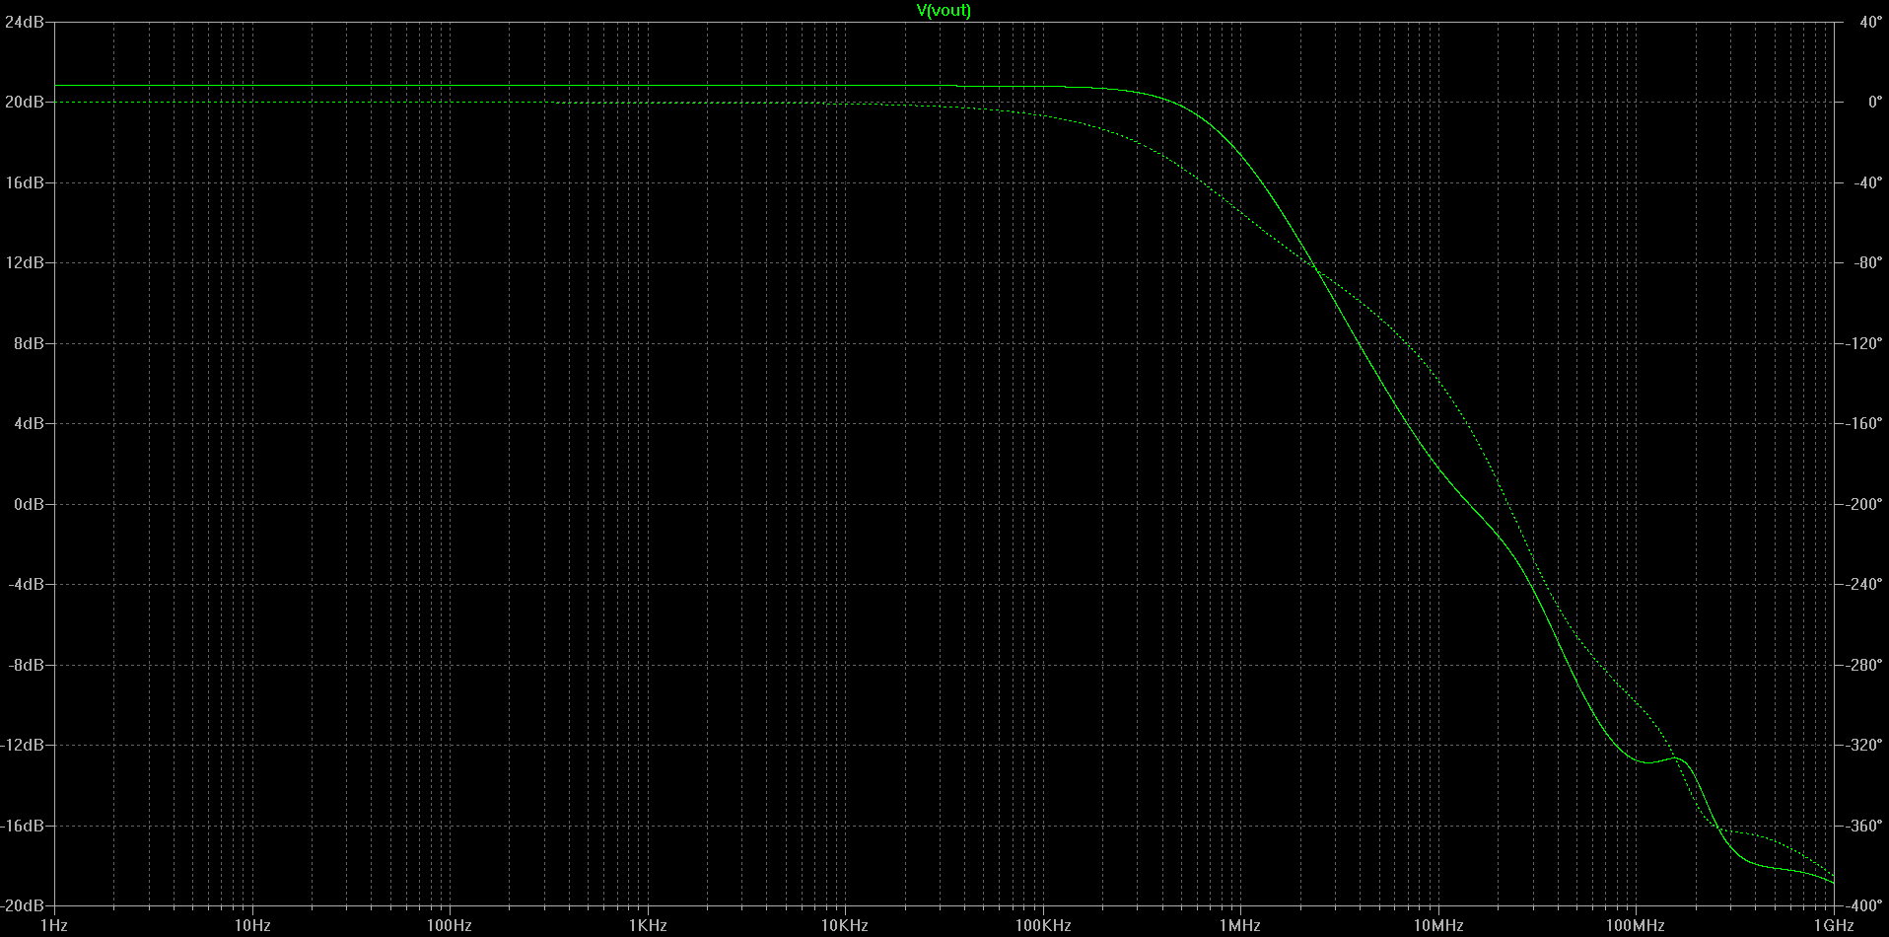Click the 1GHz frequency axis label
Image resolution: width=1889 pixels, height=937 pixels.
(x=1834, y=925)
